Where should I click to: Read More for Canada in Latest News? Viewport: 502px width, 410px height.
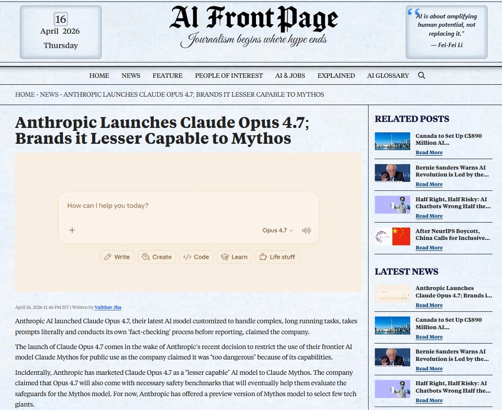(x=429, y=337)
